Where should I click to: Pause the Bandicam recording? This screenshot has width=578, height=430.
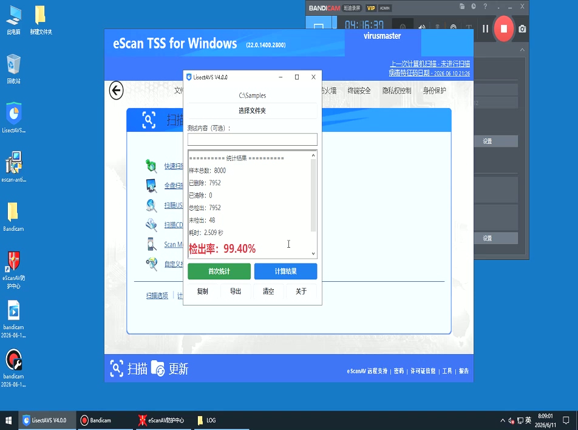485,29
